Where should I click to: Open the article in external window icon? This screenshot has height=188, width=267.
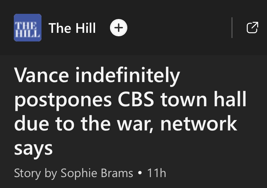(x=252, y=28)
